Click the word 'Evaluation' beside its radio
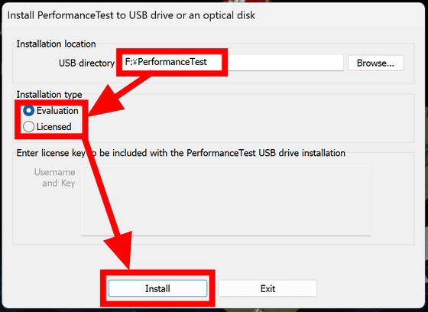Screen dimensions: 428x312 pos(57,111)
